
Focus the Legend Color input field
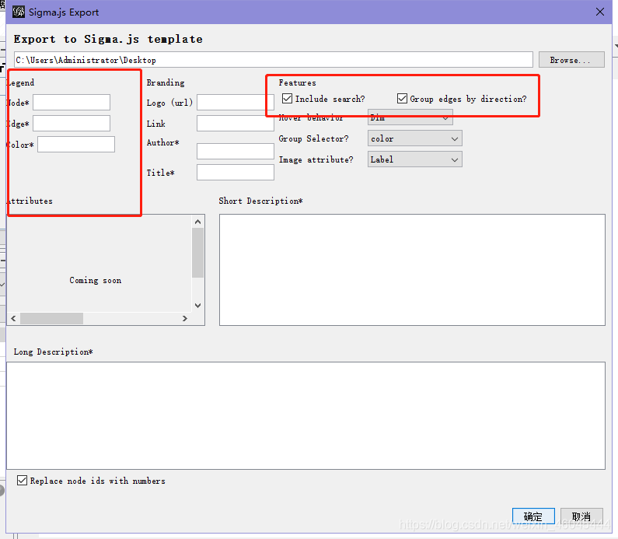coord(76,145)
